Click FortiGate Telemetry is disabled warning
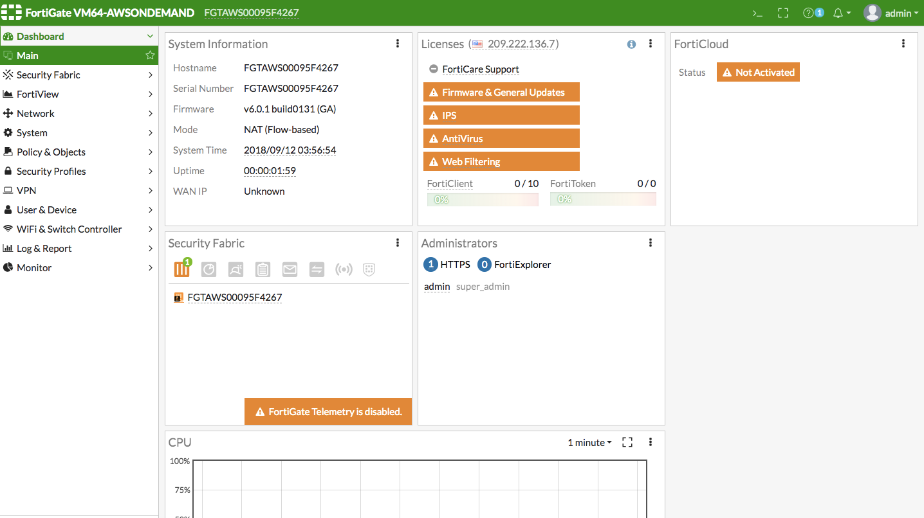The height and width of the screenshot is (518, 924). coord(328,411)
